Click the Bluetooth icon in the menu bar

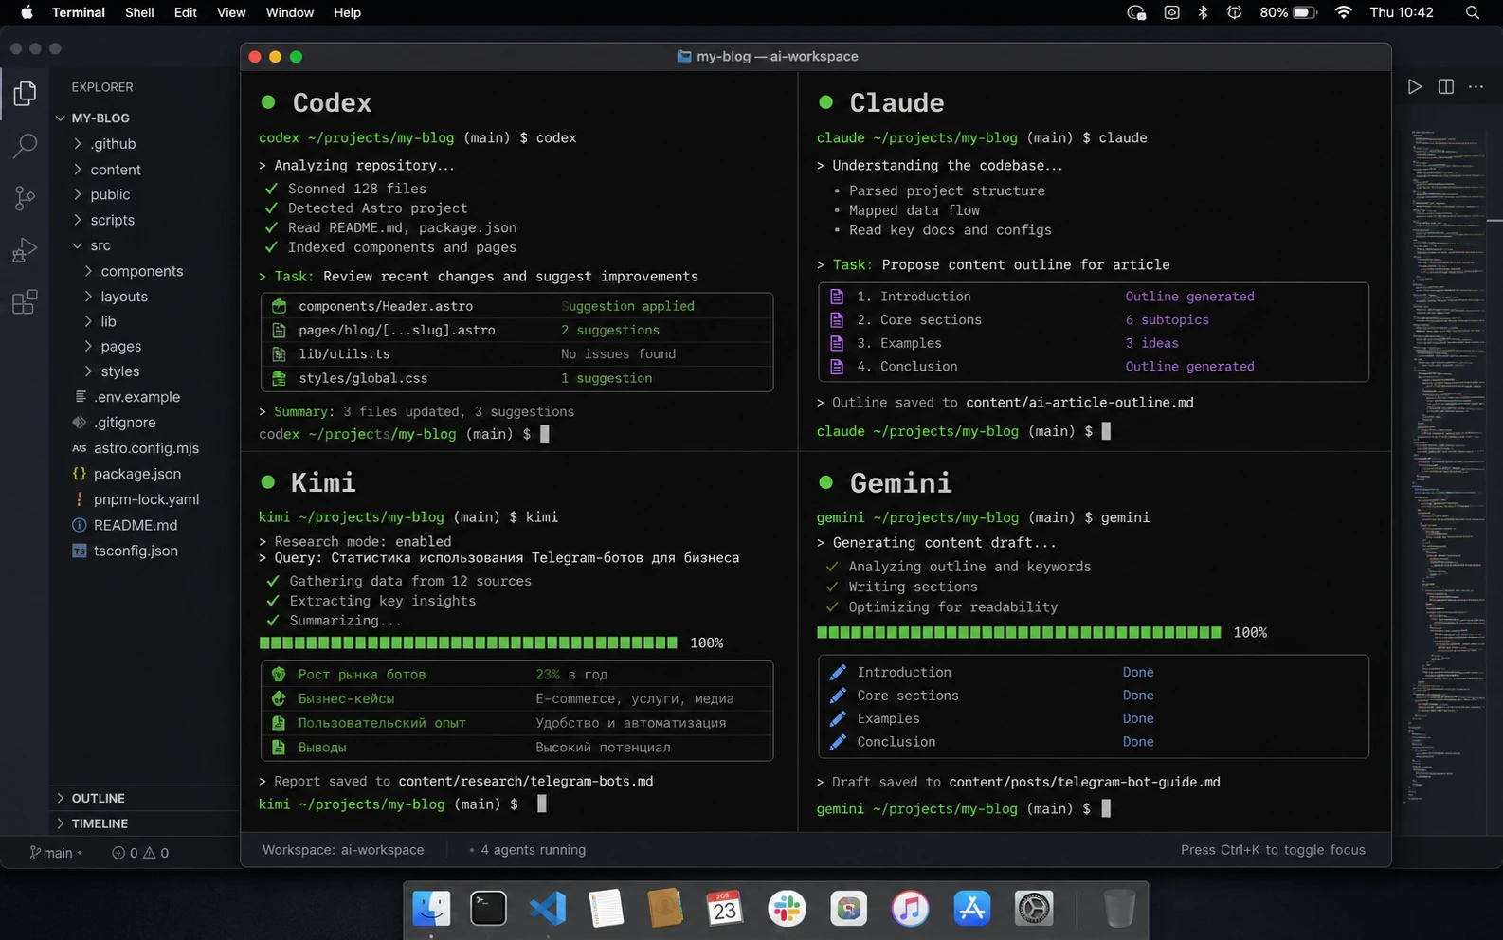point(1203,12)
